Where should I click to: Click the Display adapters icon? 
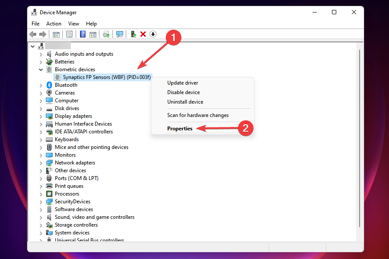tap(49, 116)
